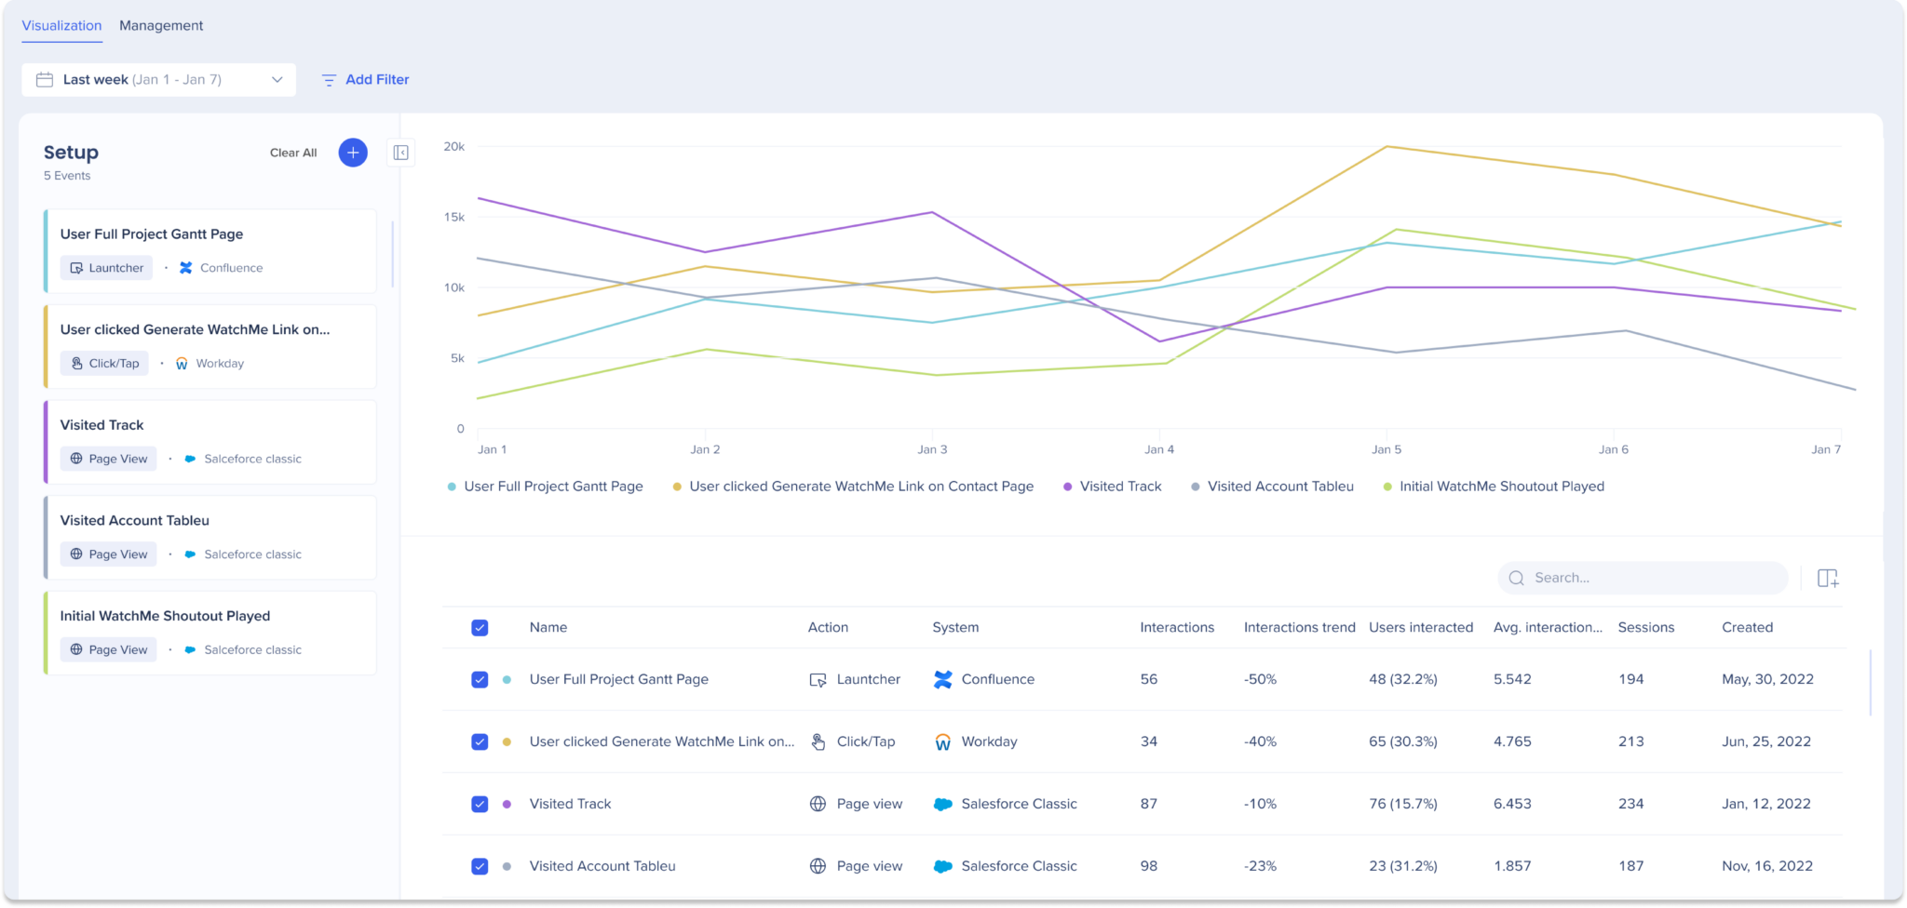Click Clear All to remove events
This screenshot has height=908, width=1907.
pyautogui.click(x=292, y=153)
